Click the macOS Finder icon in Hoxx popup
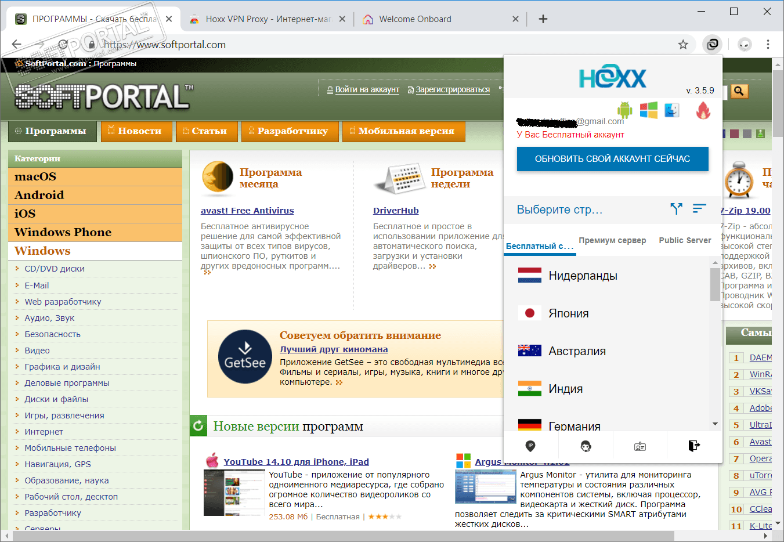This screenshot has height=542, width=784. [672, 110]
